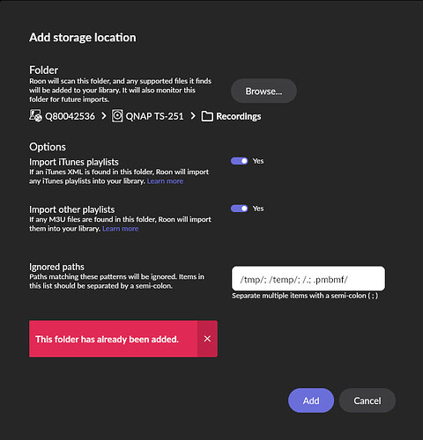The image size is (423, 440).
Task: Select the QNAP TS-251 breadcrumb label
Action: pyautogui.click(x=154, y=116)
